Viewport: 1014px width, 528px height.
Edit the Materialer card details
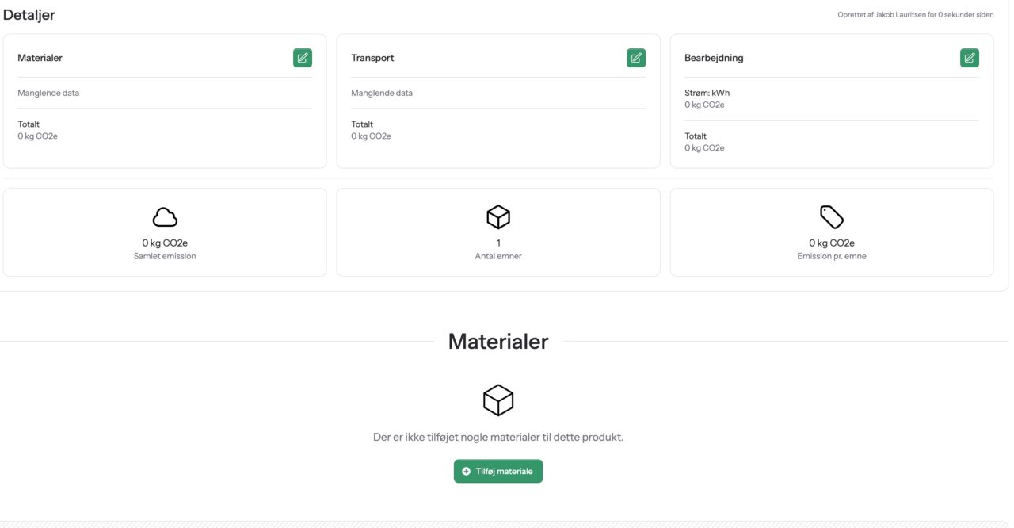(x=302, y=58)
